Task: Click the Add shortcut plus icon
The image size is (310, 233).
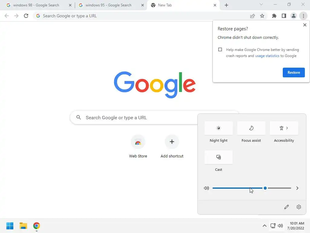Action: (172, 142)
